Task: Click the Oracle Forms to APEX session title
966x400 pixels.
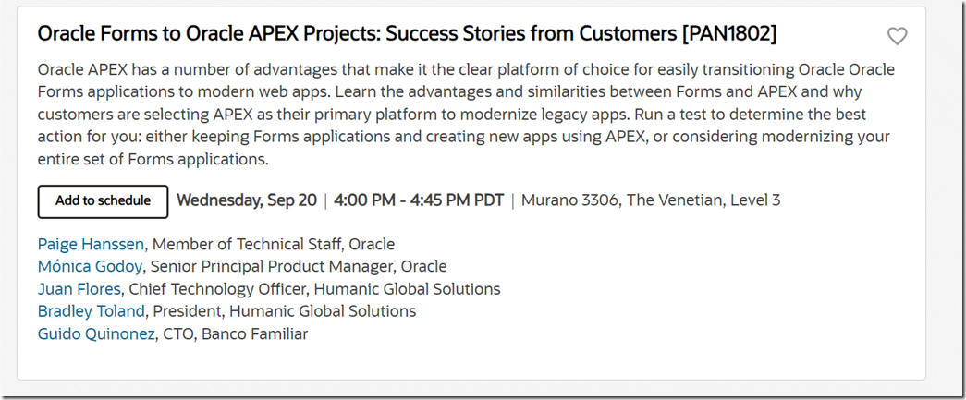Action: [x=356, y=34]
